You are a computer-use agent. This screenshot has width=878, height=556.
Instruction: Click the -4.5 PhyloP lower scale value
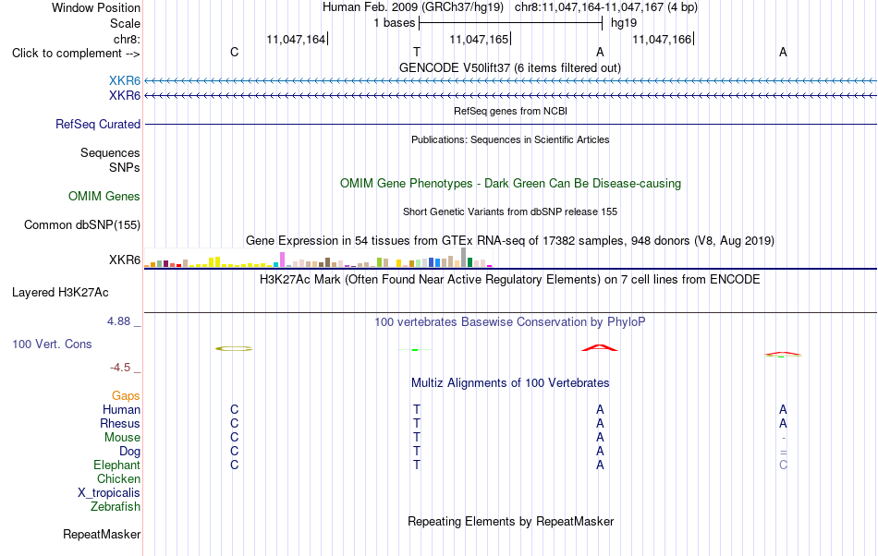click(120, 367)
